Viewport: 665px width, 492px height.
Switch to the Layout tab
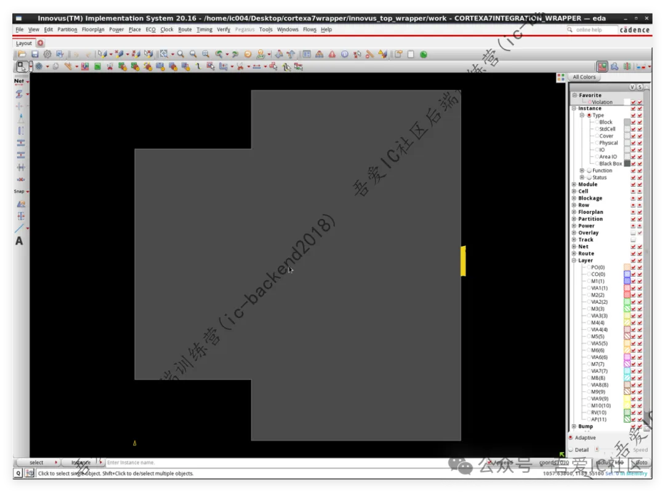tap(24, 43)
